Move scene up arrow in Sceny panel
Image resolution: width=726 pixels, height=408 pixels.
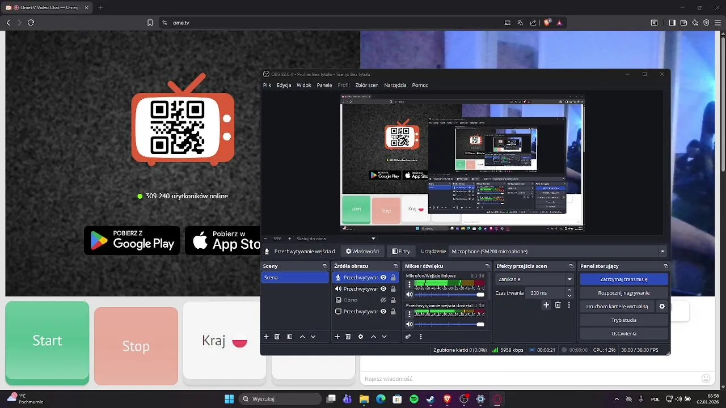[x=302, y=337]
